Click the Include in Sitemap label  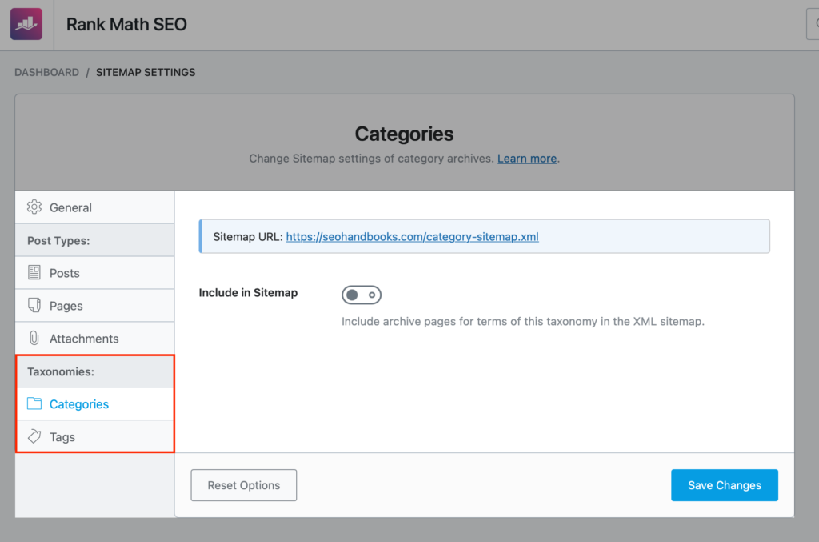(248, 293)
